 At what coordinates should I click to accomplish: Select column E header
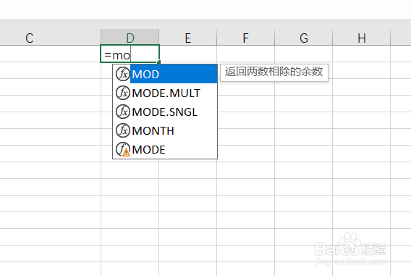(x=188, y=37)
